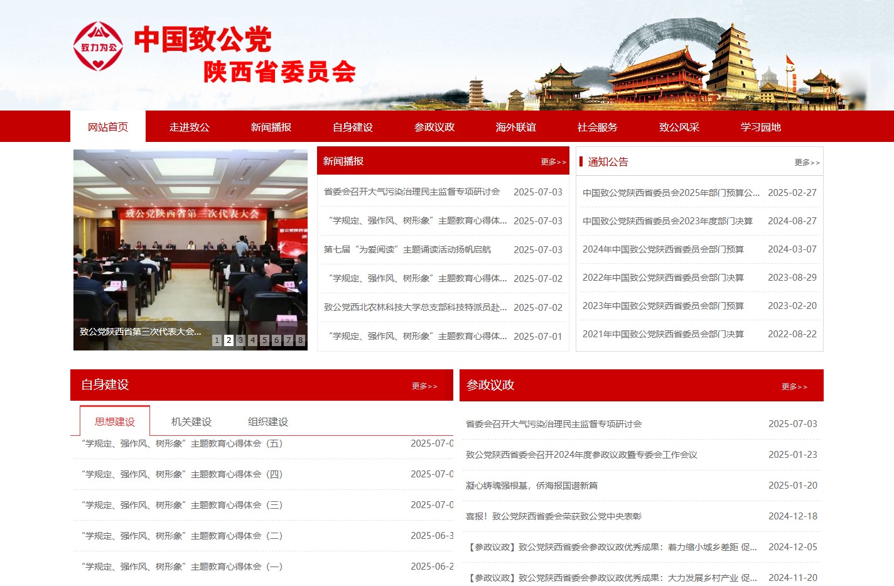
Task: Open notice 中国致公党陕西省委员会2025年部门预算公
Action: (x=671, y=193)
